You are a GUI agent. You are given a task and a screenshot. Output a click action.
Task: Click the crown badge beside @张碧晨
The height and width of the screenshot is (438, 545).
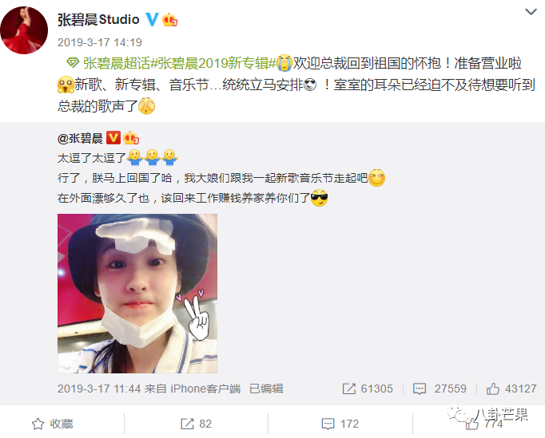pyautogui.click(x=131, y=138)
